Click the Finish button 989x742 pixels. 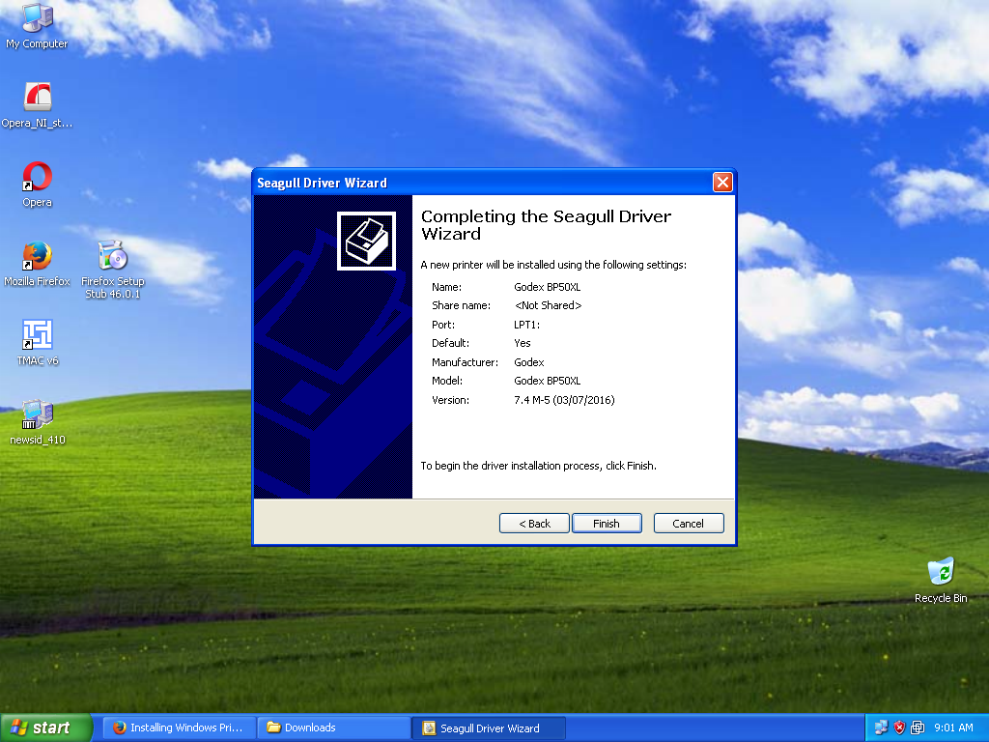(607, 523)
